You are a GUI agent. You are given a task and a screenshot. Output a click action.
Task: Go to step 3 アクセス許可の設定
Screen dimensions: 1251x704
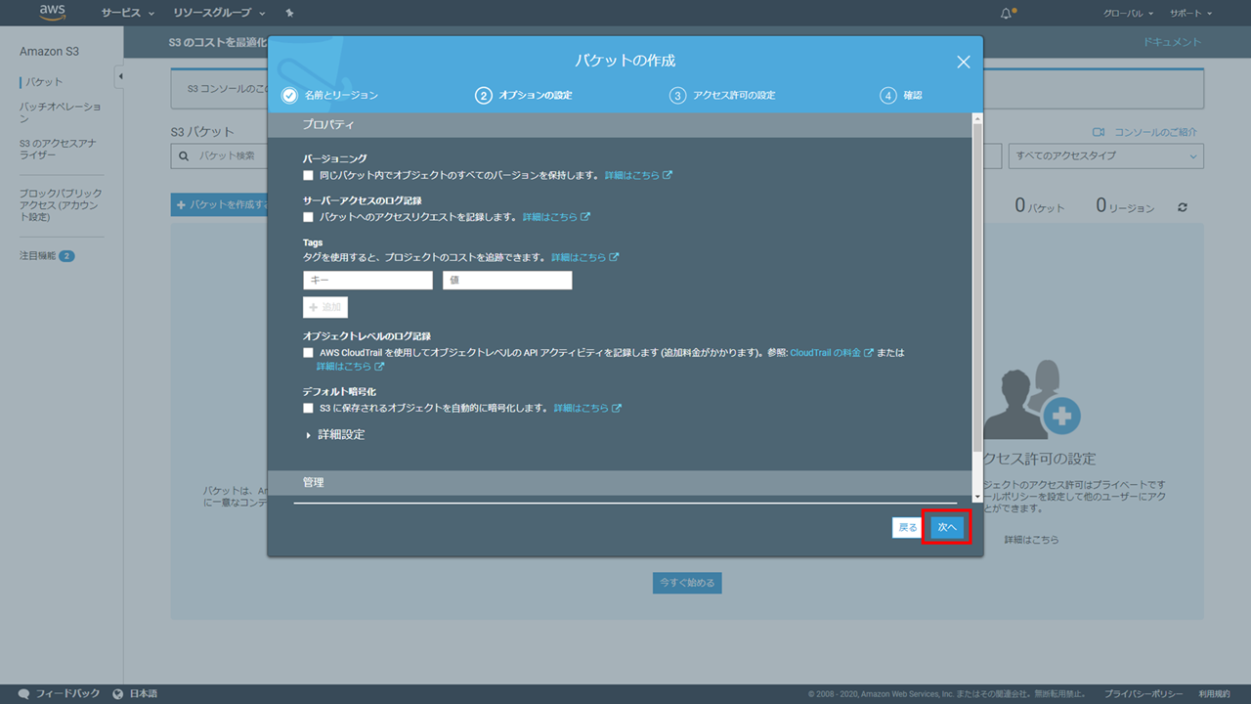[x=723, y=95]
